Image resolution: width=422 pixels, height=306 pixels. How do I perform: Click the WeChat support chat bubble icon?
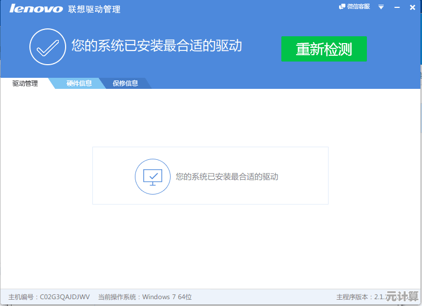pyautogui.click(x=342, y=7)
